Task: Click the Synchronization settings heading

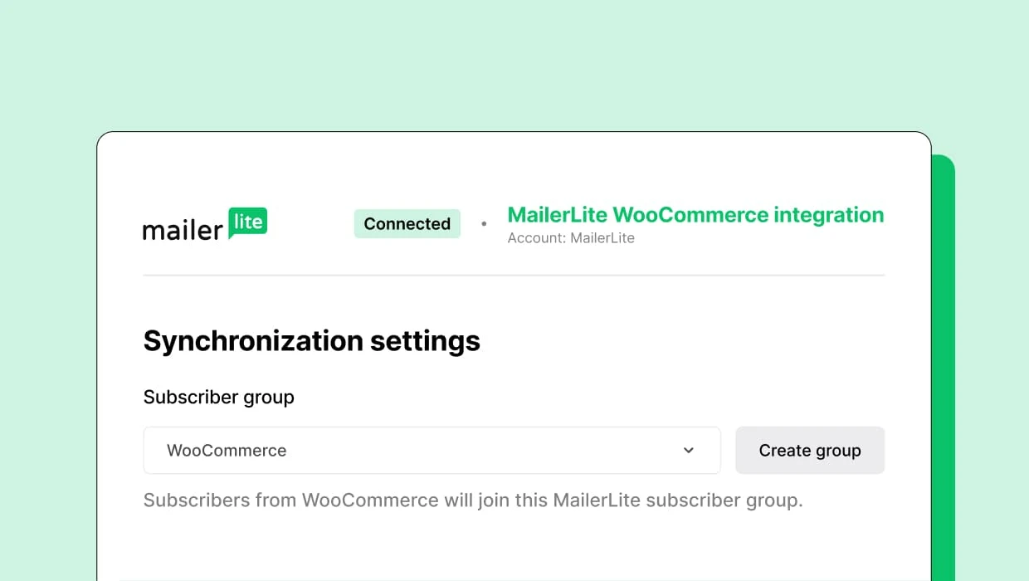Action: [311, 341]
